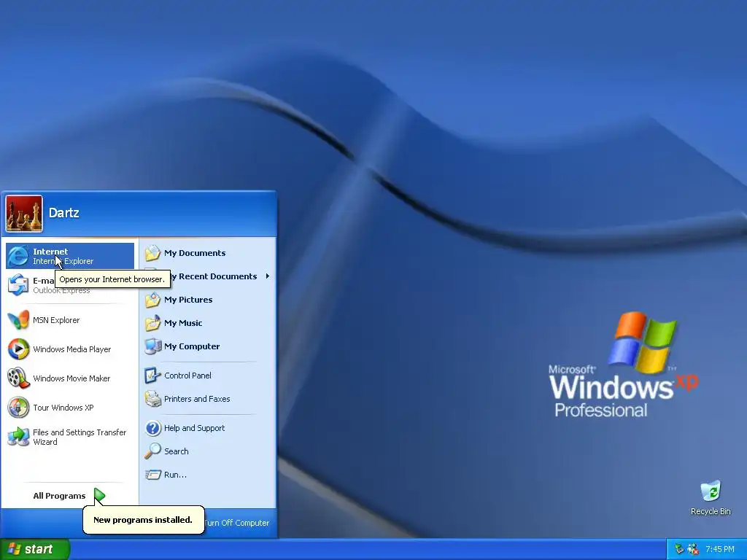Viewport: 747px width, 560px height.
Task: Choose Control Panel label in Start menu
Action: click(187, 376)
